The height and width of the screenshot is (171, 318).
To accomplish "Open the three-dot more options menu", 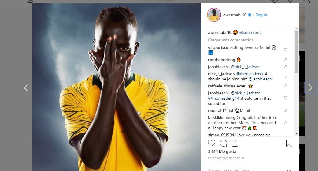I will [x=289, y=170].
